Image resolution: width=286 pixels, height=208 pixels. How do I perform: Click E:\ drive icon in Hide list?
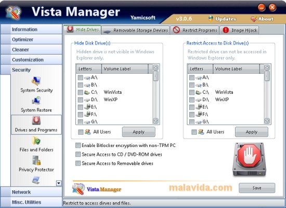tap(87, 107)
